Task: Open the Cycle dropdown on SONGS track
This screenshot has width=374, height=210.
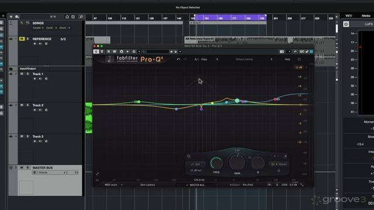Action: 51,28
